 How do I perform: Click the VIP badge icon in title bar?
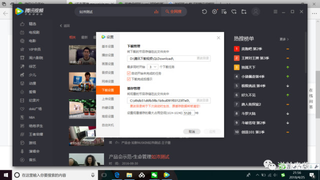(x=214, y=11)
